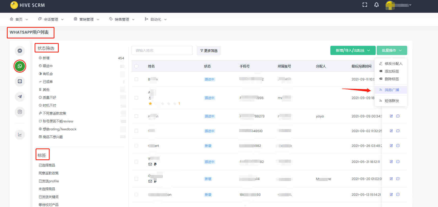Open chat for the yoyo-assigned row
Screen dimensions: 438x207
click(398, 116)
